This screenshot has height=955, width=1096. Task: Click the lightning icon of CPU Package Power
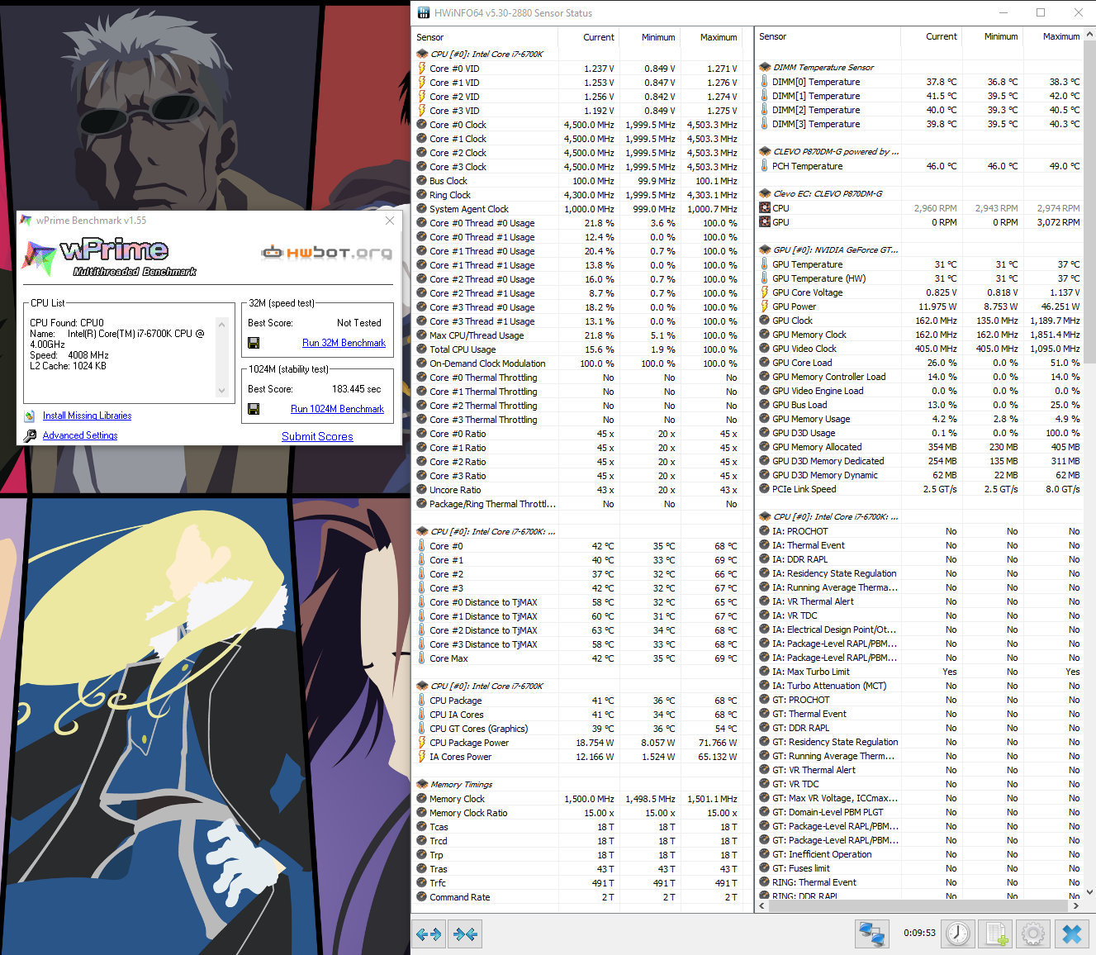click(422, 743)
